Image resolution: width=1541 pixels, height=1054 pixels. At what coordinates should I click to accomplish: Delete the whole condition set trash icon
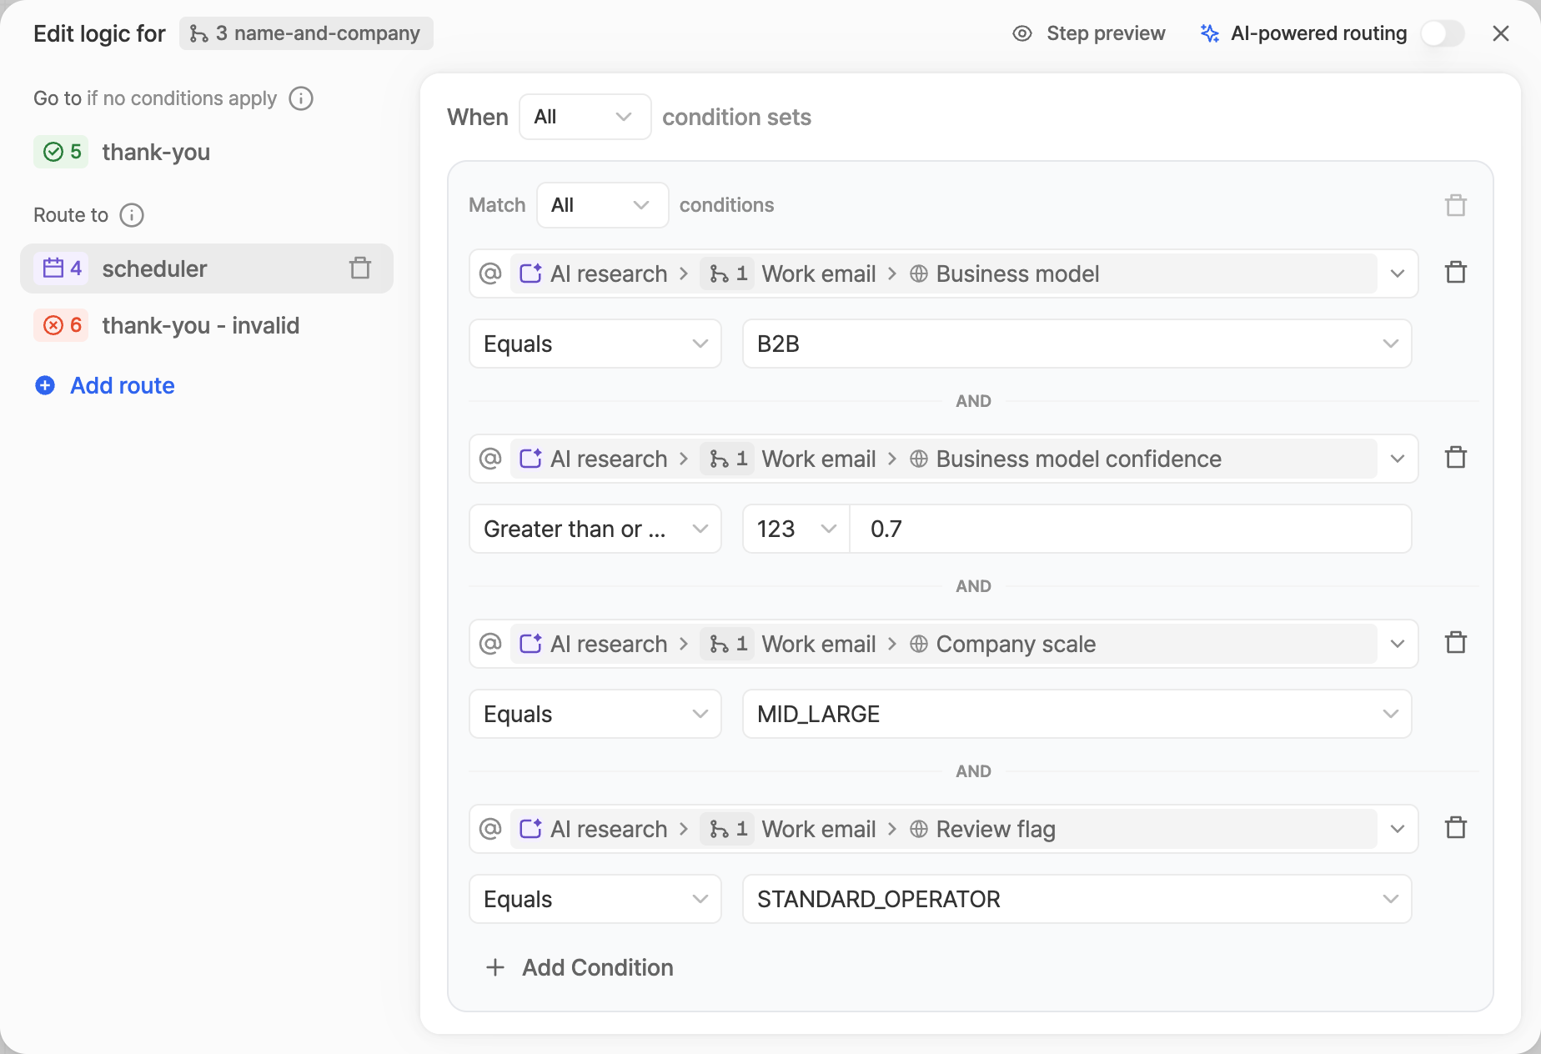[1456, 205]
